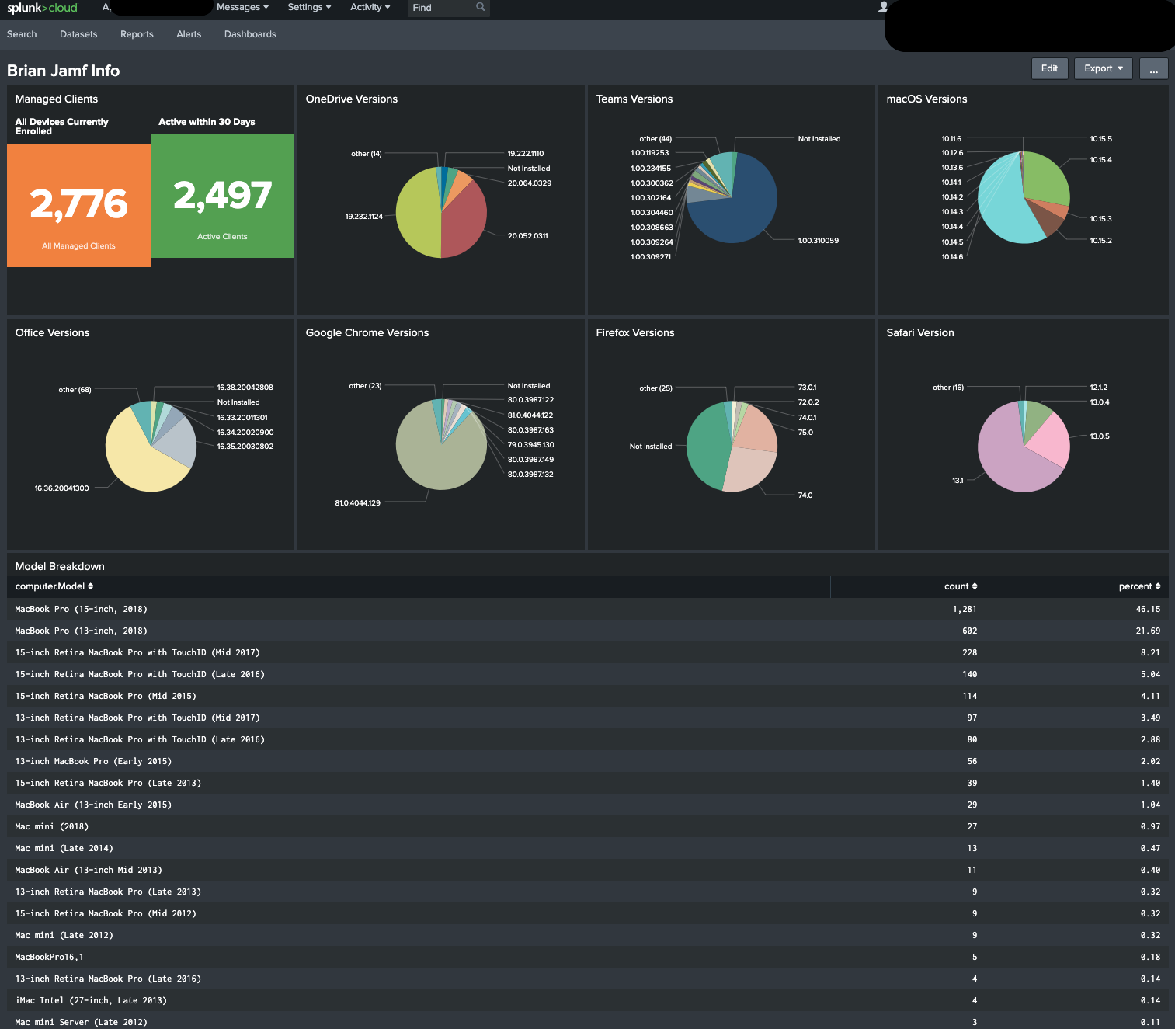Click green Not Installed slice in Firefox pie

click(x=708, y=447)
